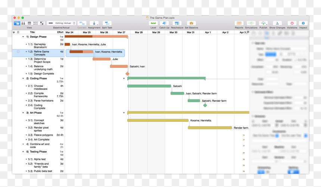The image size is (321, 187).
Task: Click the zoom magnifier next to Apr 3
Action: click(x=248, y=32)
